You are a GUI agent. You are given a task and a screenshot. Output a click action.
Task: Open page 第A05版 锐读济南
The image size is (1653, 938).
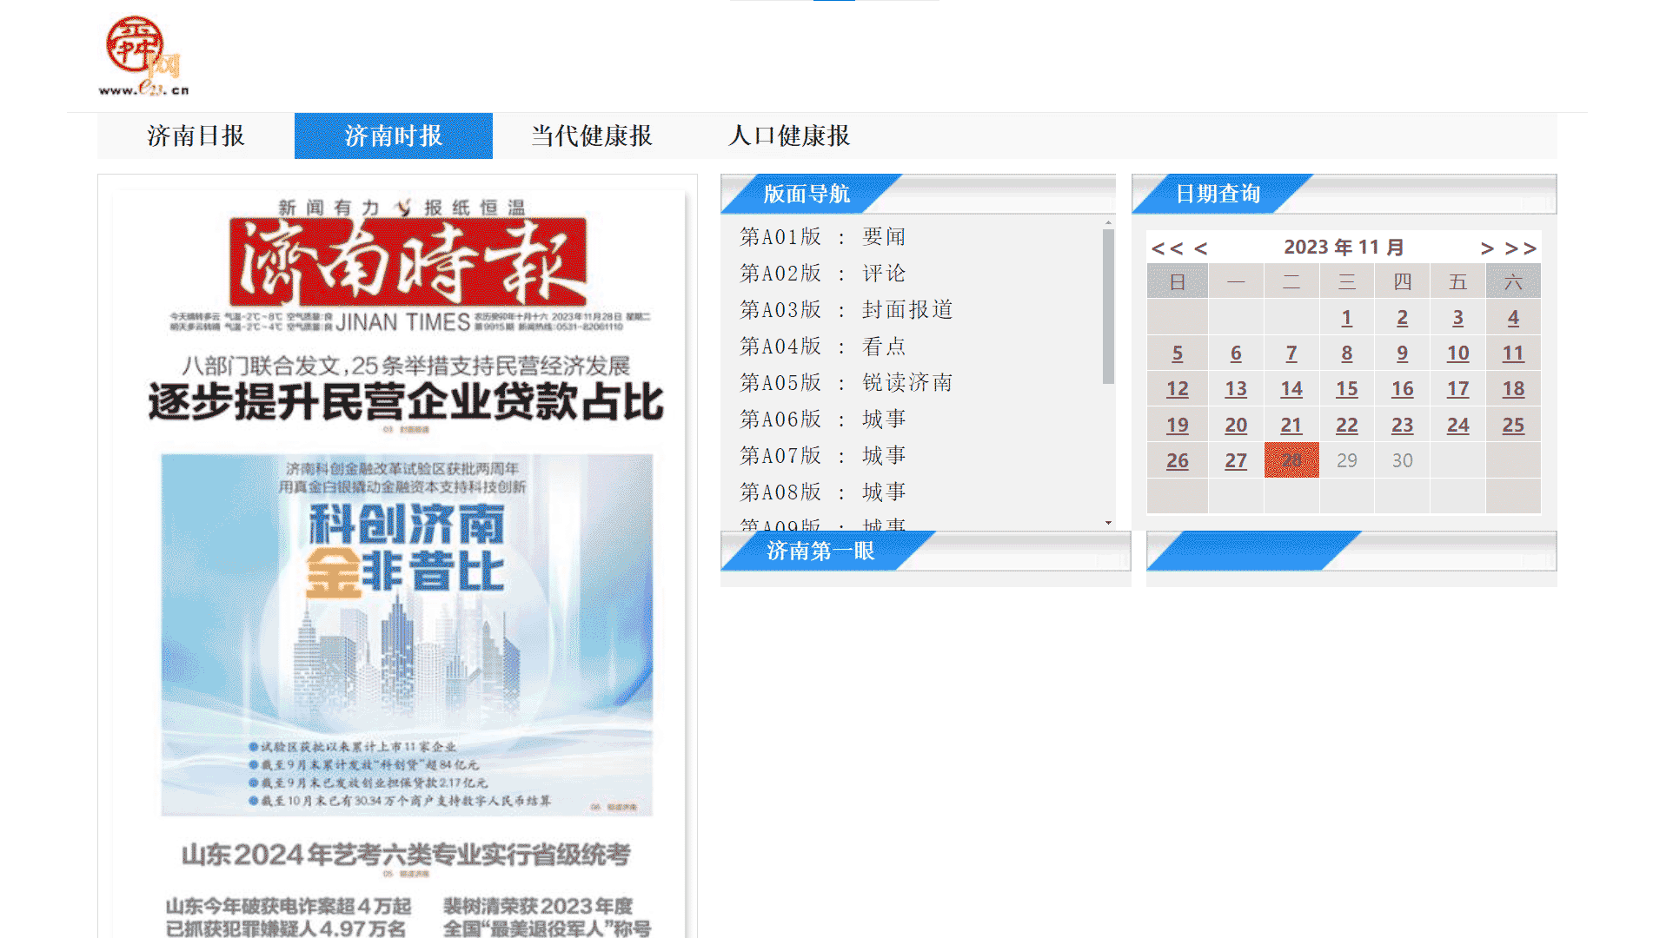coord(846,382)
